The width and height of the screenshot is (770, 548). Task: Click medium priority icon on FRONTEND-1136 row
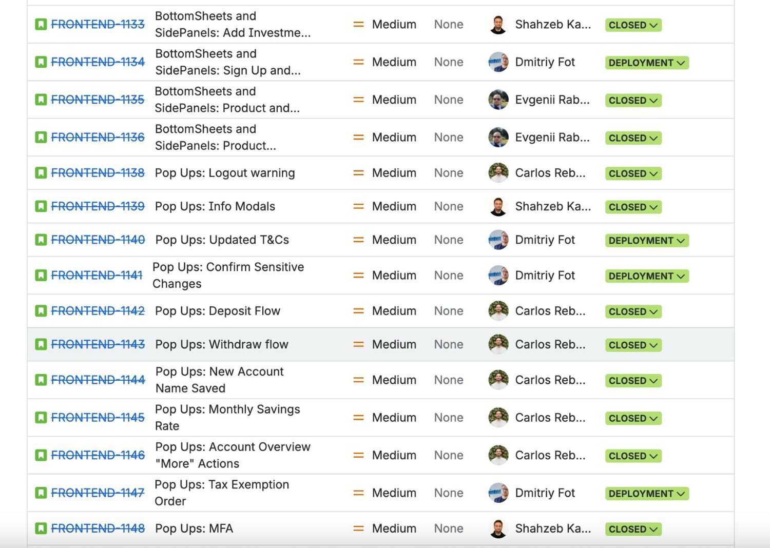point(358,138)
